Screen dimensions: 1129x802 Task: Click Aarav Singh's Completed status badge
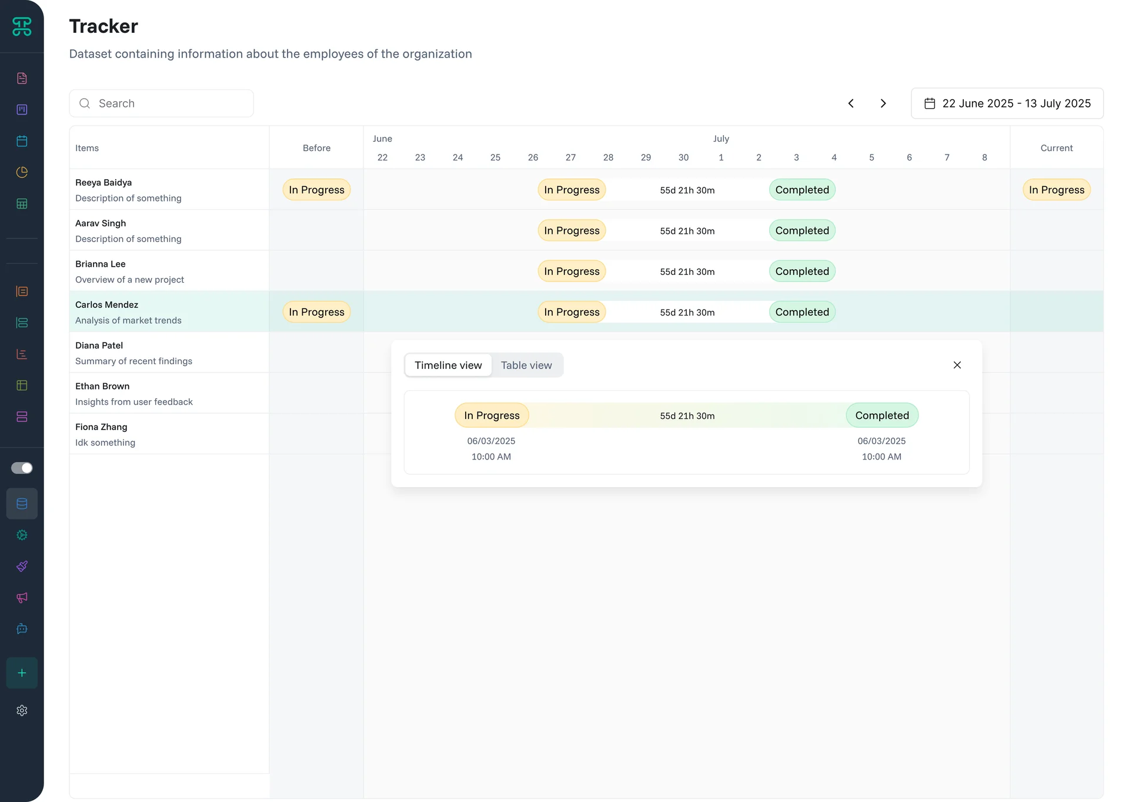point(801,230)
